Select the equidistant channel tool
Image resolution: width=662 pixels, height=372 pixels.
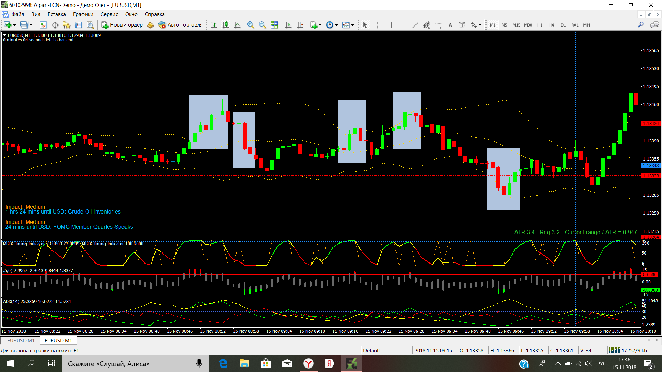[x=427, y=25]
